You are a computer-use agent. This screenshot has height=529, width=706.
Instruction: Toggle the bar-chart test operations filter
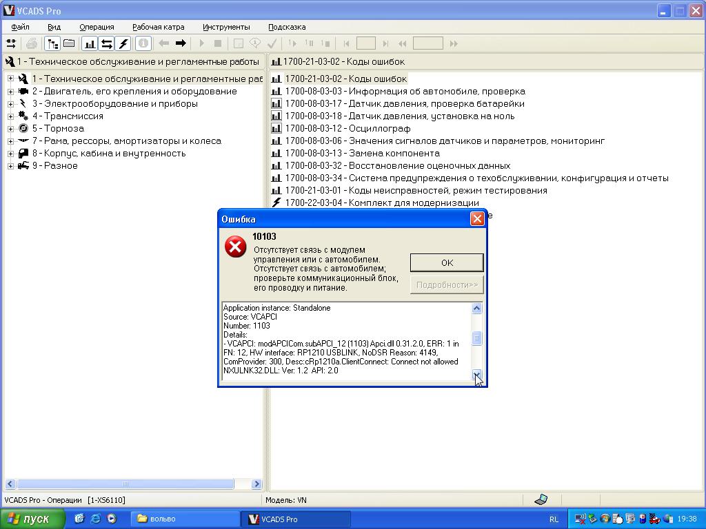pyautogui.click(x=90, y=43)
